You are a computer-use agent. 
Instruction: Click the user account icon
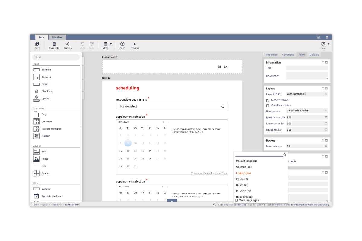(x=327, y=37)
